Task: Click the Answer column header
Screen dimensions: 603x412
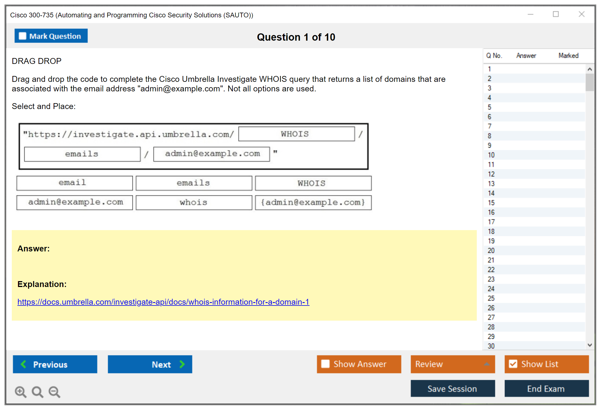Action: point(526,56)
